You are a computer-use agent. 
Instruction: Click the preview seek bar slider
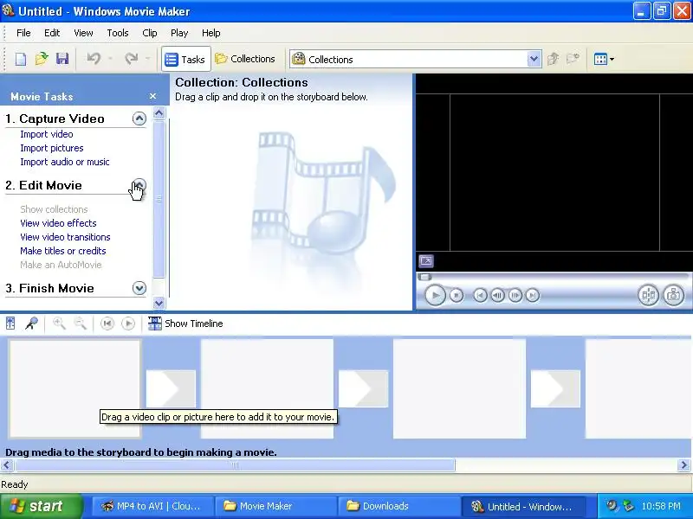(x=425, y=277)
